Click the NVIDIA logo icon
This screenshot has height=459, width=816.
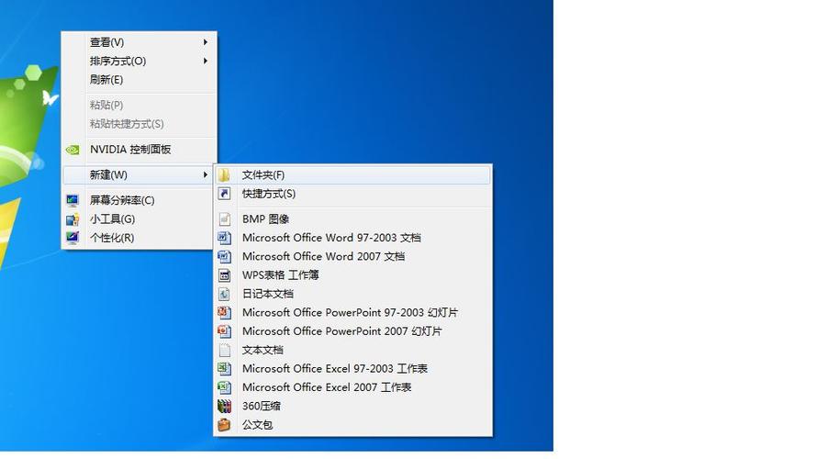73,150
